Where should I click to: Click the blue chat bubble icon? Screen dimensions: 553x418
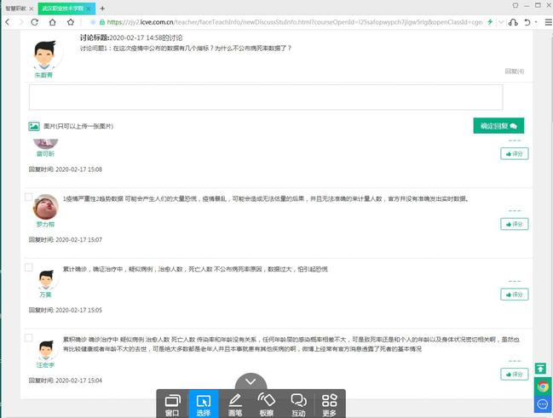click(x=542, y=404)
